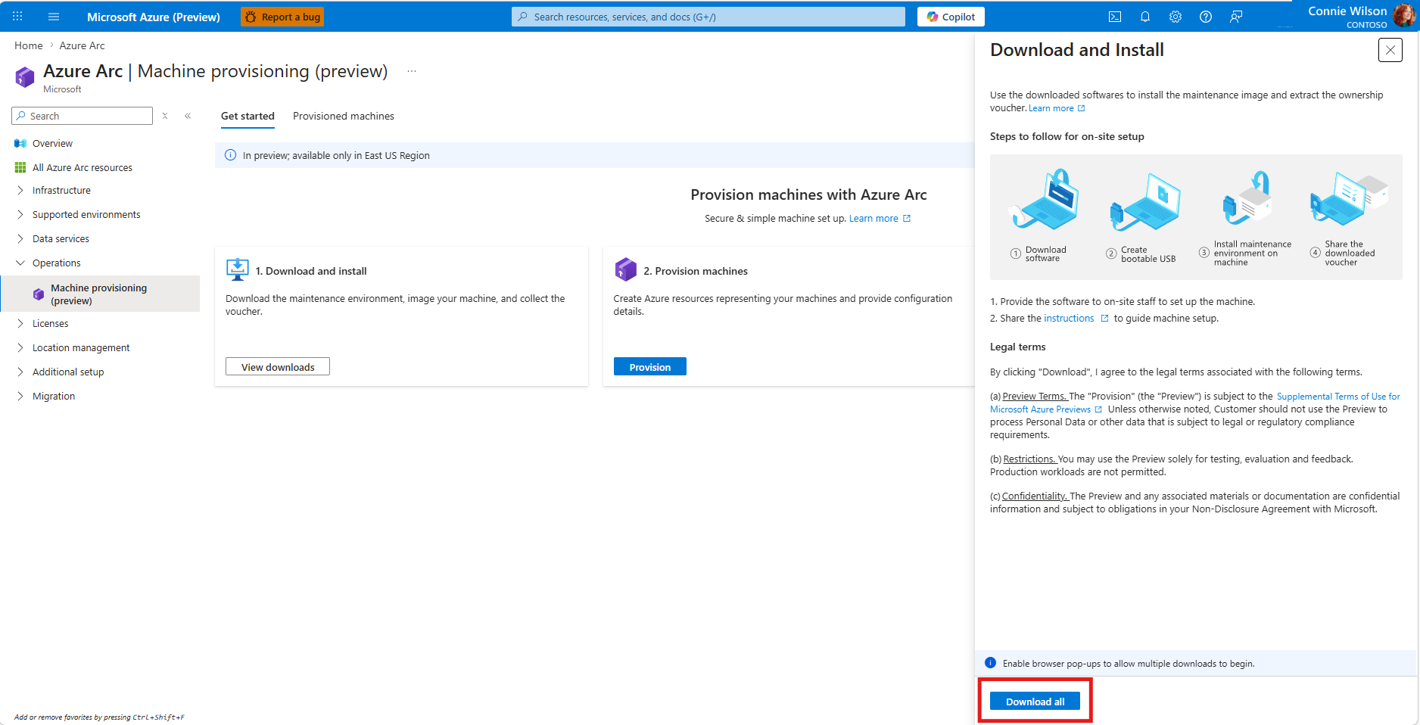This screenshot has height=725, width=1420.
Task: Open Learn more link in Download panel
Action: coord(1057,108)
